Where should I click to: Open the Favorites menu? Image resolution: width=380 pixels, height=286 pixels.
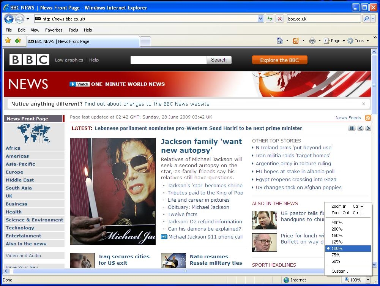tap(54, 30)
